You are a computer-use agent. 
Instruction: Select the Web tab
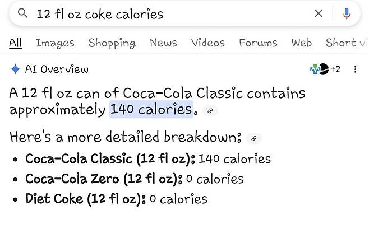tap(302, 43)
